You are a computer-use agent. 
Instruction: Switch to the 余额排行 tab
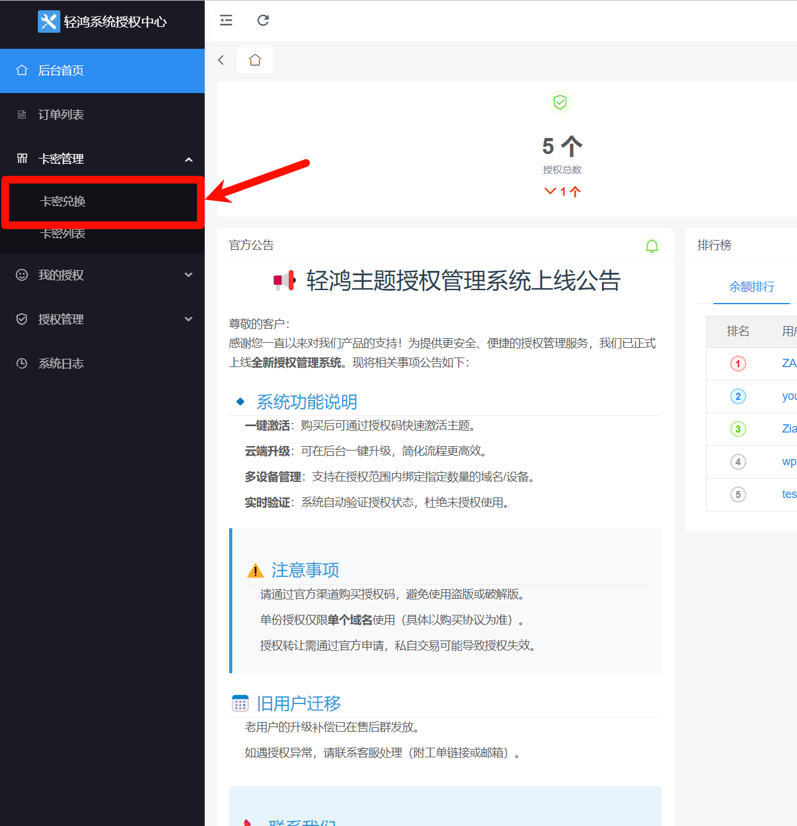pyautogui.click(x=751, y=287)
